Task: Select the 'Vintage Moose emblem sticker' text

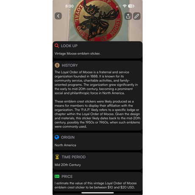Action: coord(78,53)
